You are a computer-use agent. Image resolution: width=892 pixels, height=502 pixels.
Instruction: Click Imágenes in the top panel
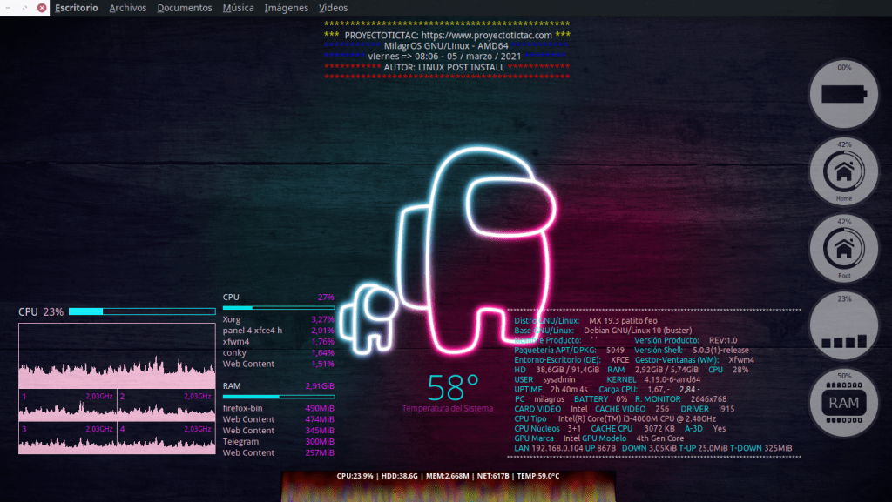pyautogui.click(x=287, y=8)
